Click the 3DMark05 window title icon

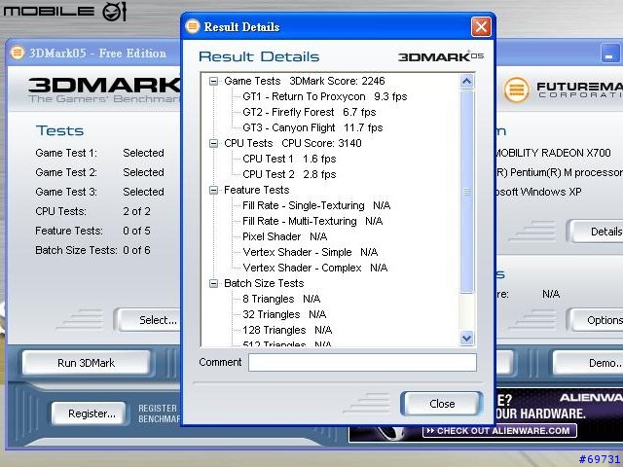click(18, 53)
